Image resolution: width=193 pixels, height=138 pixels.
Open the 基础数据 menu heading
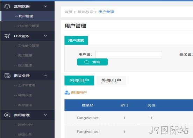[x=22, y=6]
